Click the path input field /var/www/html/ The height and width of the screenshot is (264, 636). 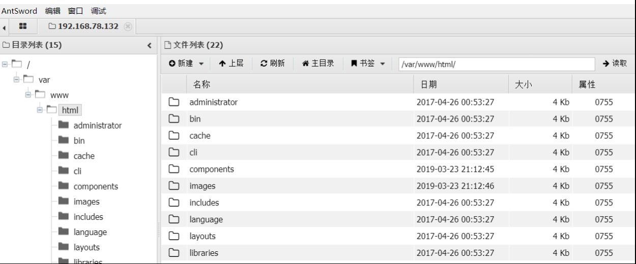497,64
